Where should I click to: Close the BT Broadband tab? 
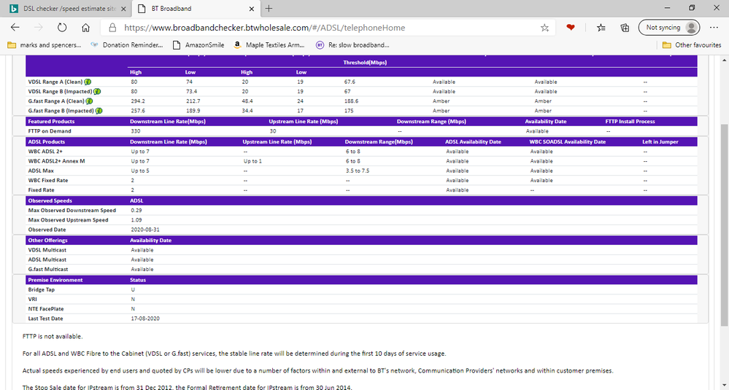pos(252,8)
